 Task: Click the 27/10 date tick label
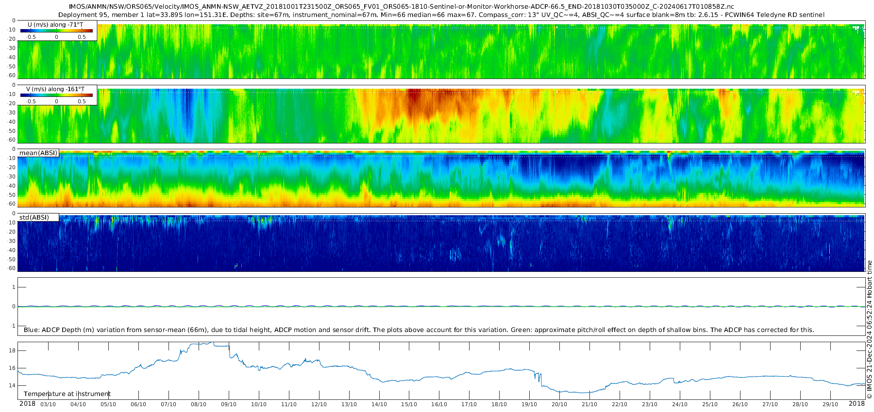tap(770, 404)
